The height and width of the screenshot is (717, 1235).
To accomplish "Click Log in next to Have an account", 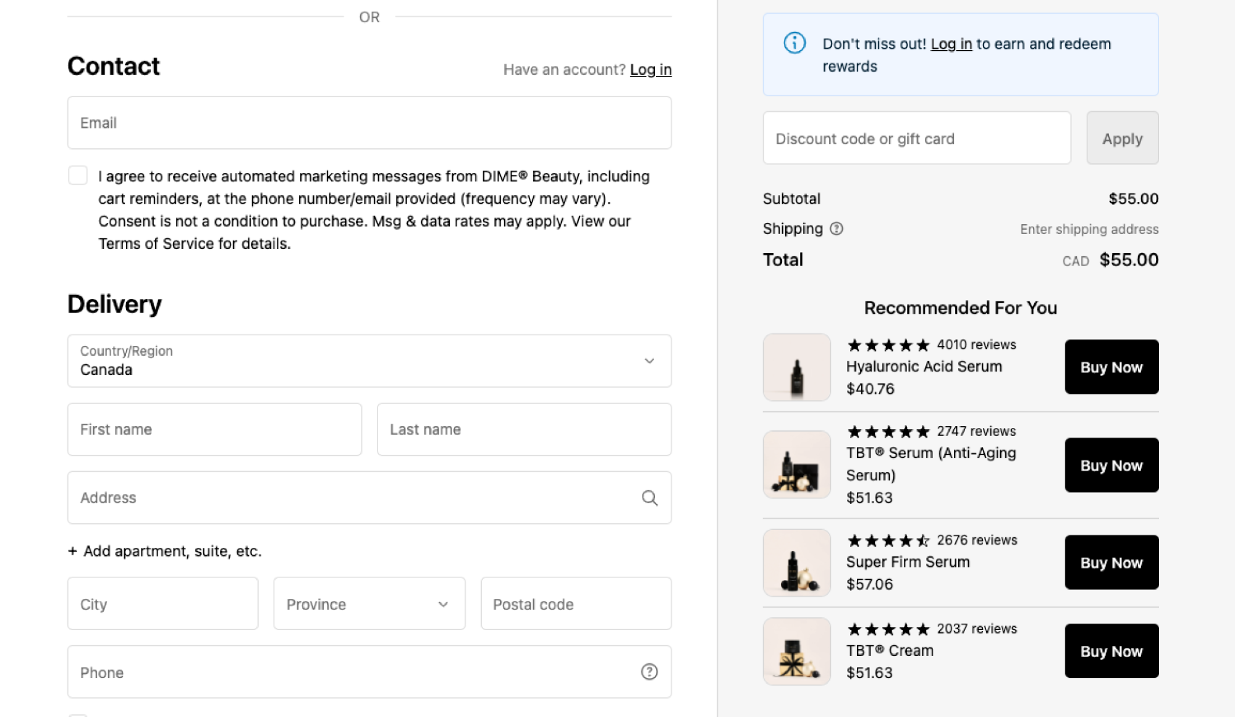I will [x=651, y=70].
